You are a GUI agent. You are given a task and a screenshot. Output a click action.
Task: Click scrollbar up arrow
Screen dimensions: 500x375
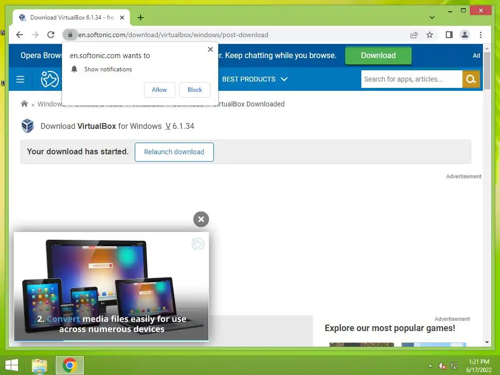tap(487, 49)
